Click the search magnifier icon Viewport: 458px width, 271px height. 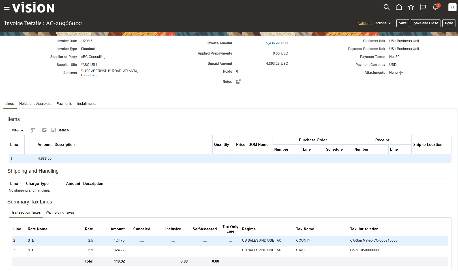point(386,7)
